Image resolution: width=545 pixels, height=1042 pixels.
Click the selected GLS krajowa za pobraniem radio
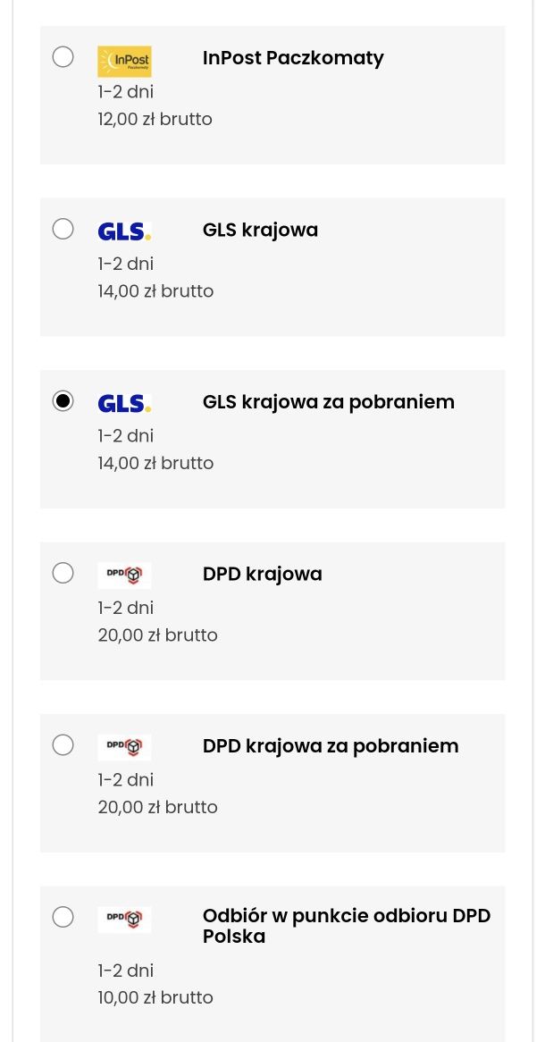click(x=63, y=400)
